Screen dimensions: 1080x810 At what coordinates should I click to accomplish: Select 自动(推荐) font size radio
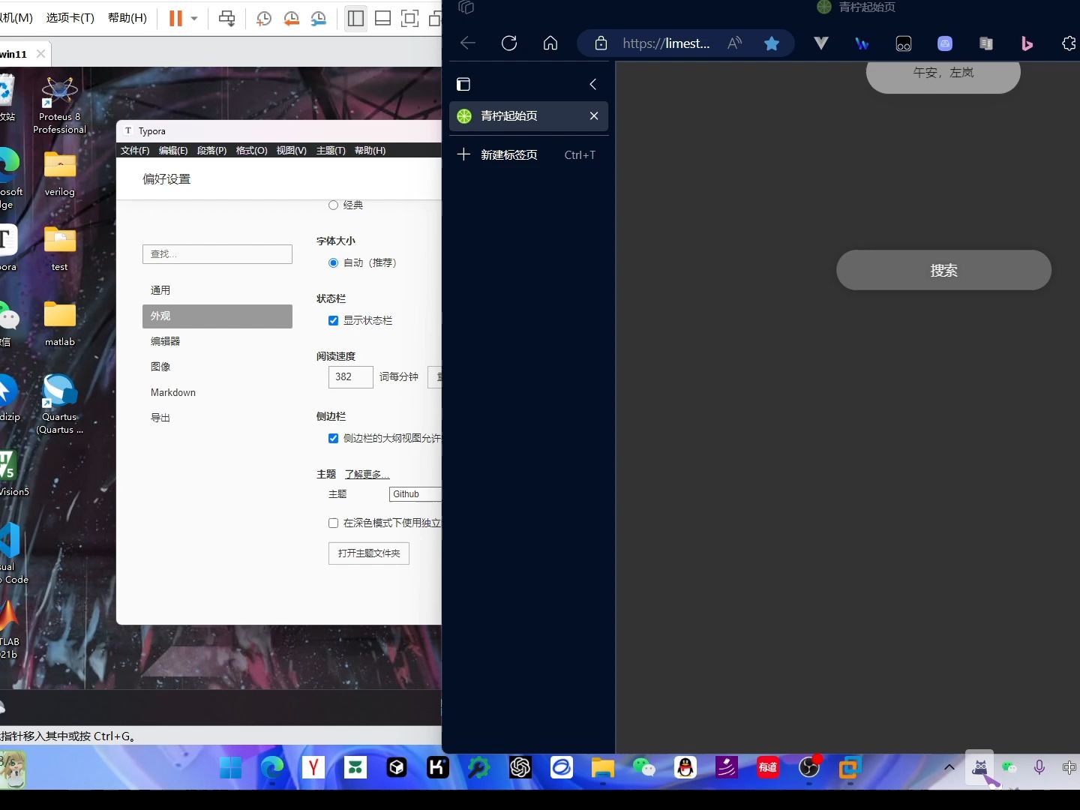(x=333, y=262)
